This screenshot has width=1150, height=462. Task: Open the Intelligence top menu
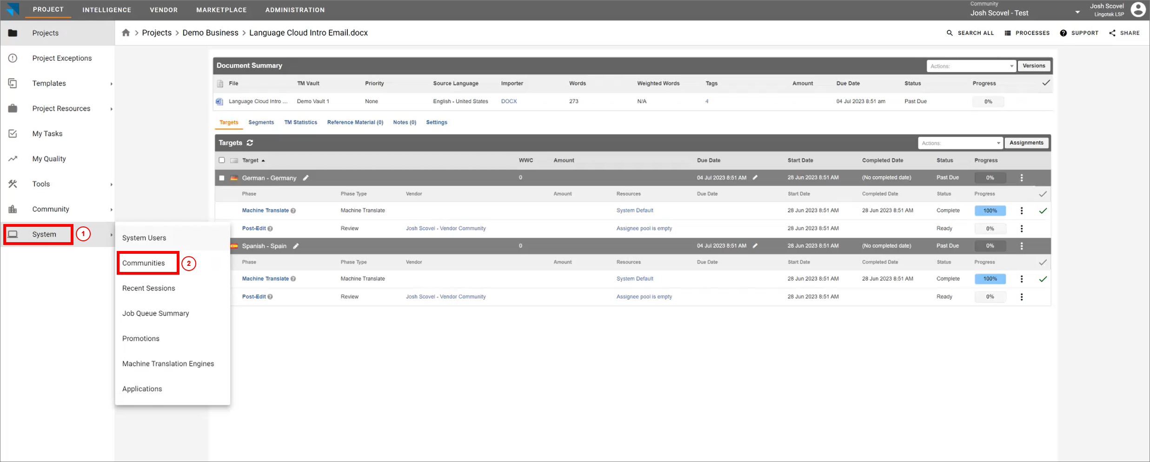click(107, 10)
